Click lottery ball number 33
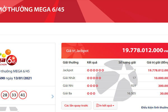The image size is (168, 112). pos(14,95)
